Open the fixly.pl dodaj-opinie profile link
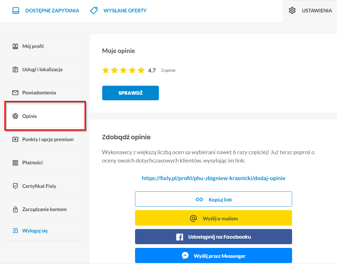Image resolution: width=337 pixels, height=264 pixels. (x=213, y=178)
